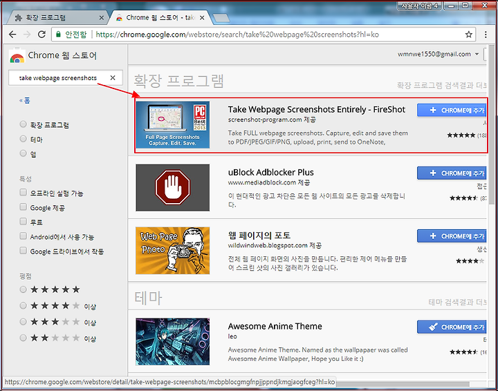Click the wildwindweb.blogspot.com 제공 text
The image size is (498, 391).
coord(275,245)
